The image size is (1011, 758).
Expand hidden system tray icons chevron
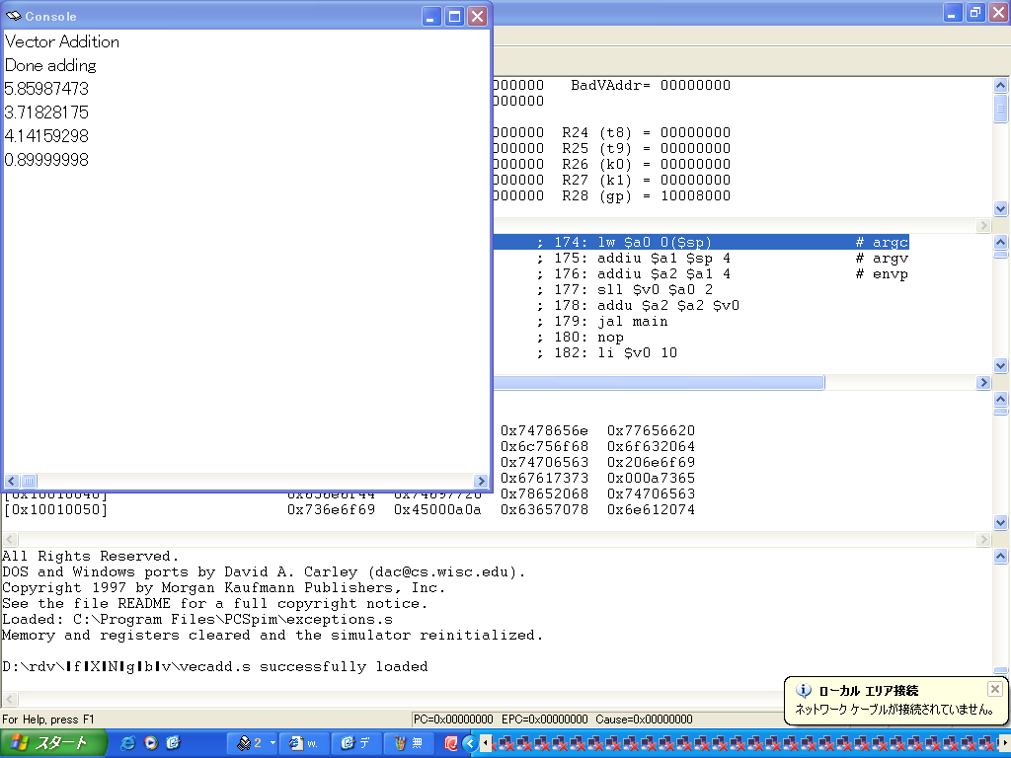coord(469,743)
